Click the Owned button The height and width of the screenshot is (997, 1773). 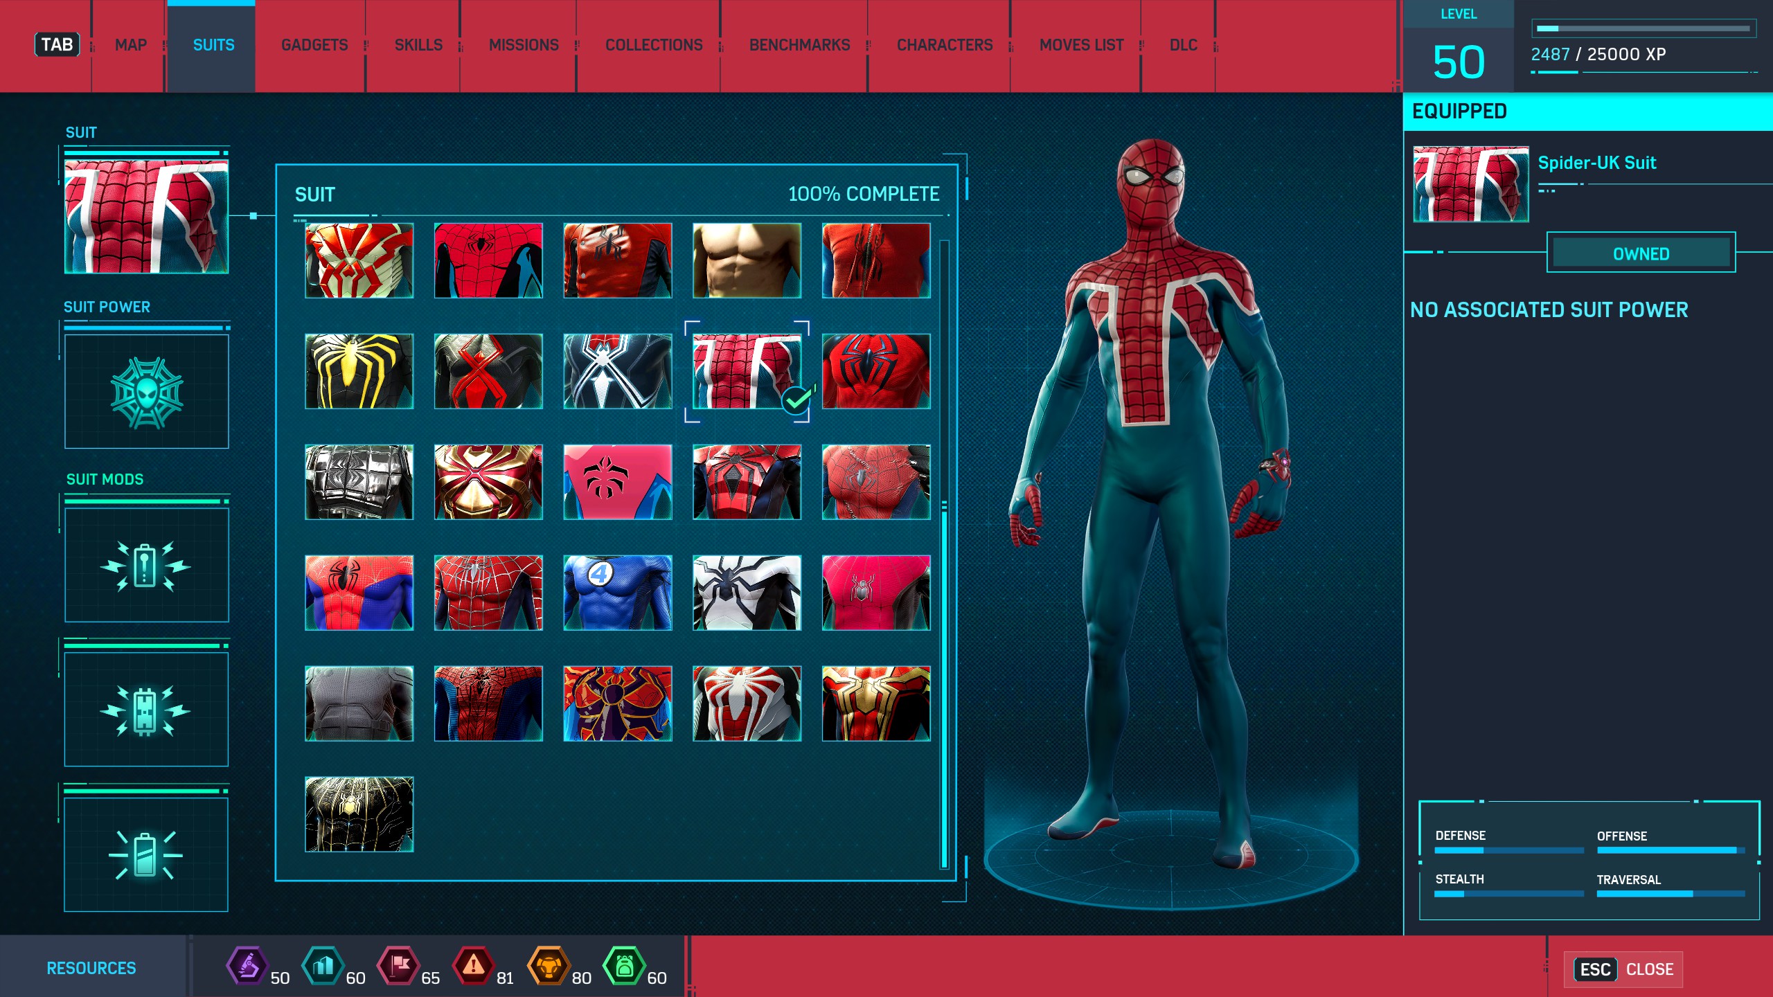coord(1641,253)
